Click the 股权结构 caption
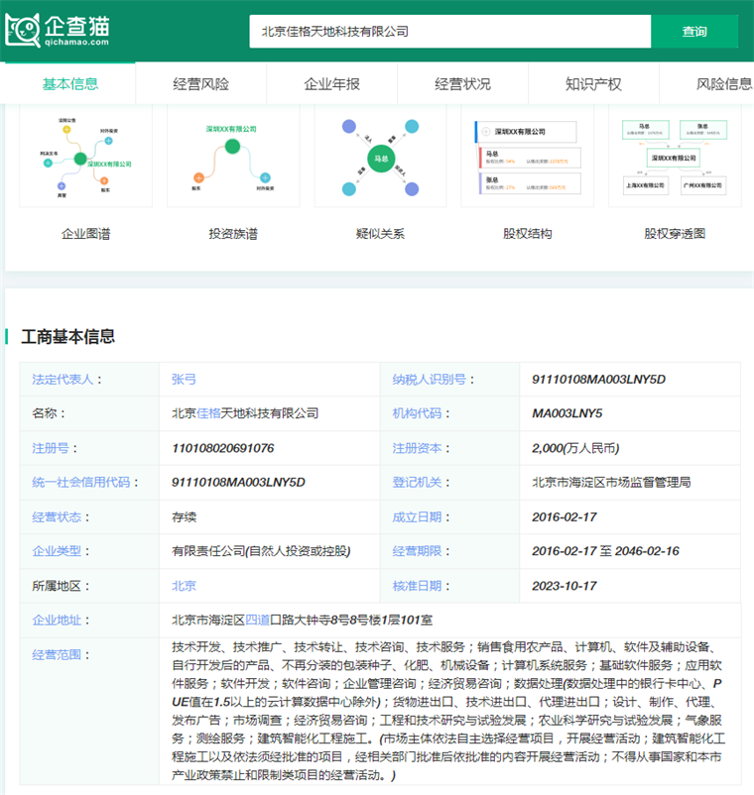Viewport: 754px width, 795px height. (x=528, y=234)
